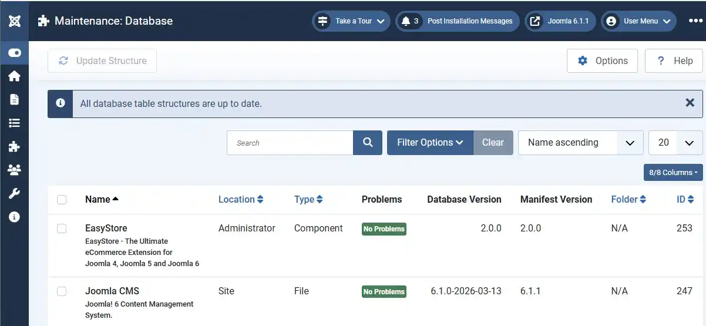This screenshot has height=326, width=706.
Task: Open the list limit 20 dropdown
Action: (675, 143)
